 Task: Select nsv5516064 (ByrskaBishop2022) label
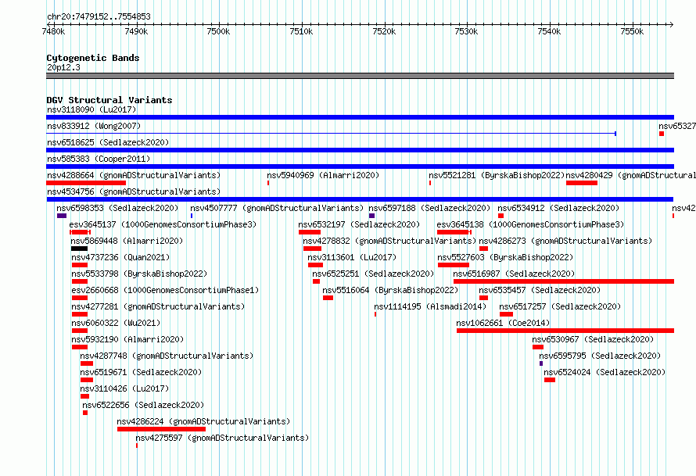coord(390,290)
